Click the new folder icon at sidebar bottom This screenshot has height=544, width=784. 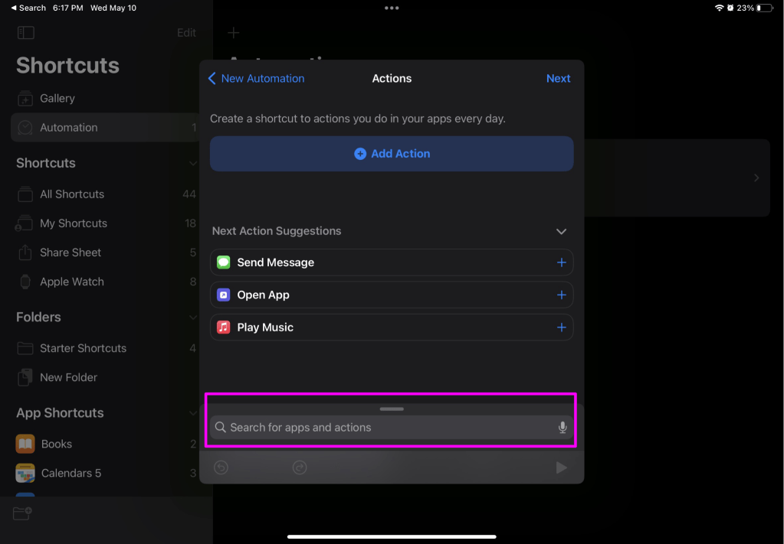click(x=22, y=513)
